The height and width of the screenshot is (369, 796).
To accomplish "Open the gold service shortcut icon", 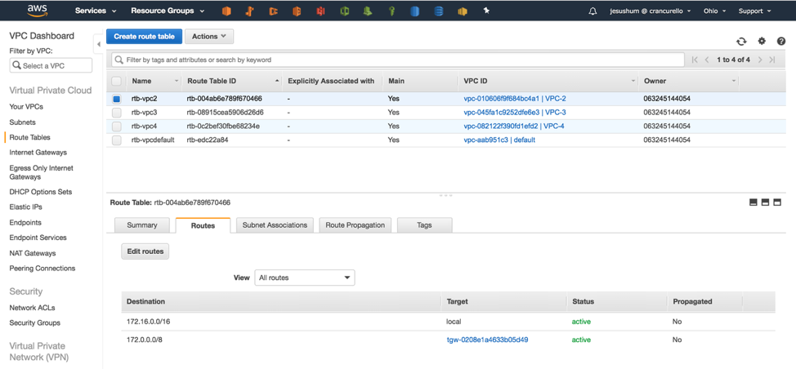I will (x=462, y=11).
